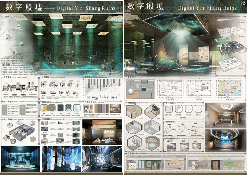
Task: Click the gold material swatch tile
Action: pos(44,108)
